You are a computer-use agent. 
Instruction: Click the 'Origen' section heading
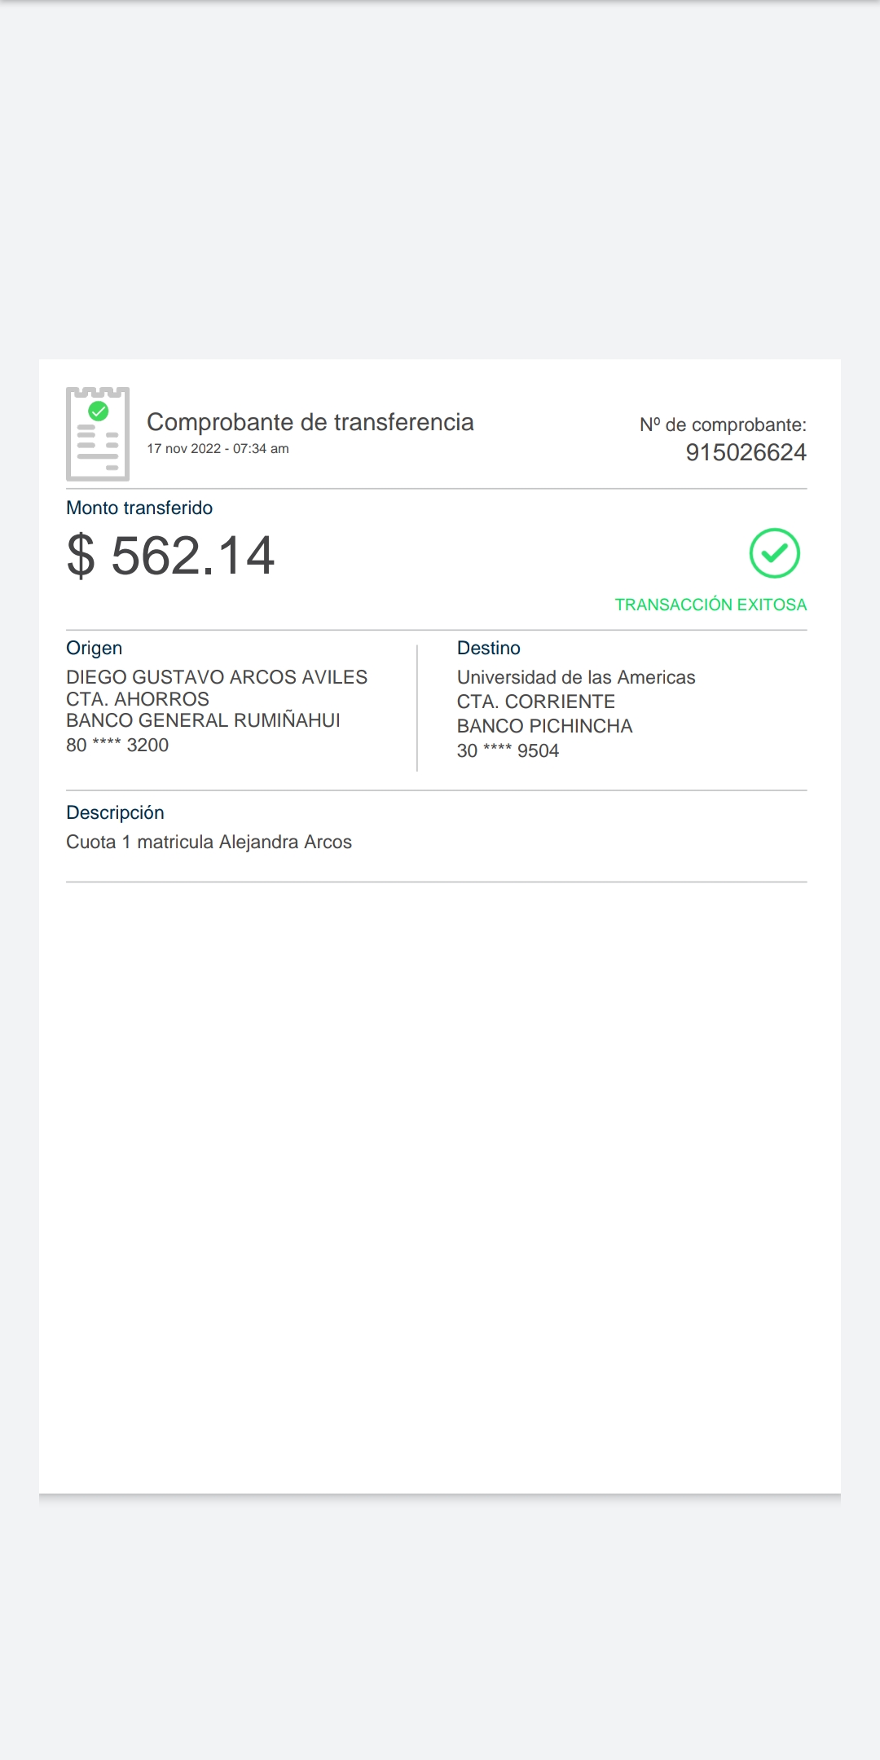[95, 649]
